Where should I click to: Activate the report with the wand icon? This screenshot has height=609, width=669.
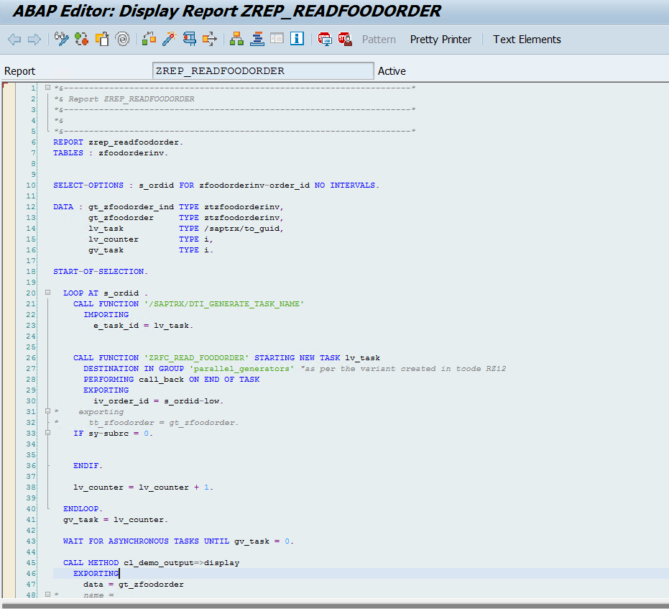tap(169, 40)
